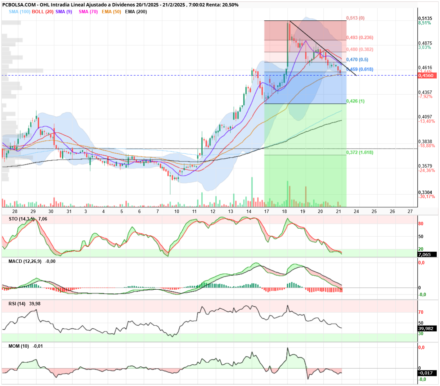Click the EMA (200) legend label
Image resolution: width=440 pixels, height=386 pixels.
(136, 12)
